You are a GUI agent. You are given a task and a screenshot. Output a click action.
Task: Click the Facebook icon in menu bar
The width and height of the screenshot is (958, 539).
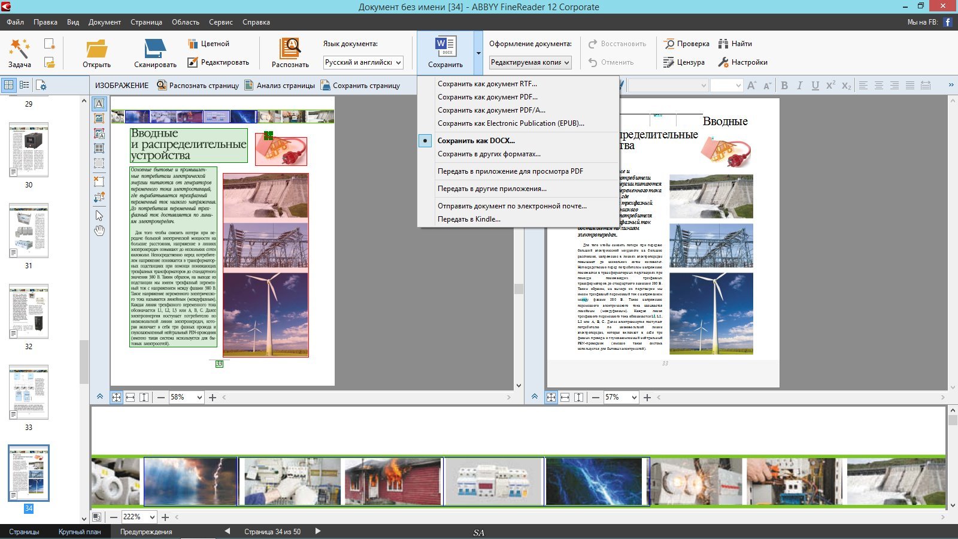tap(948, 22)
